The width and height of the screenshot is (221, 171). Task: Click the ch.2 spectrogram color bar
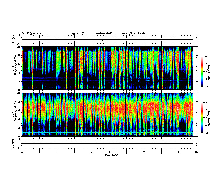pos(202,118)
